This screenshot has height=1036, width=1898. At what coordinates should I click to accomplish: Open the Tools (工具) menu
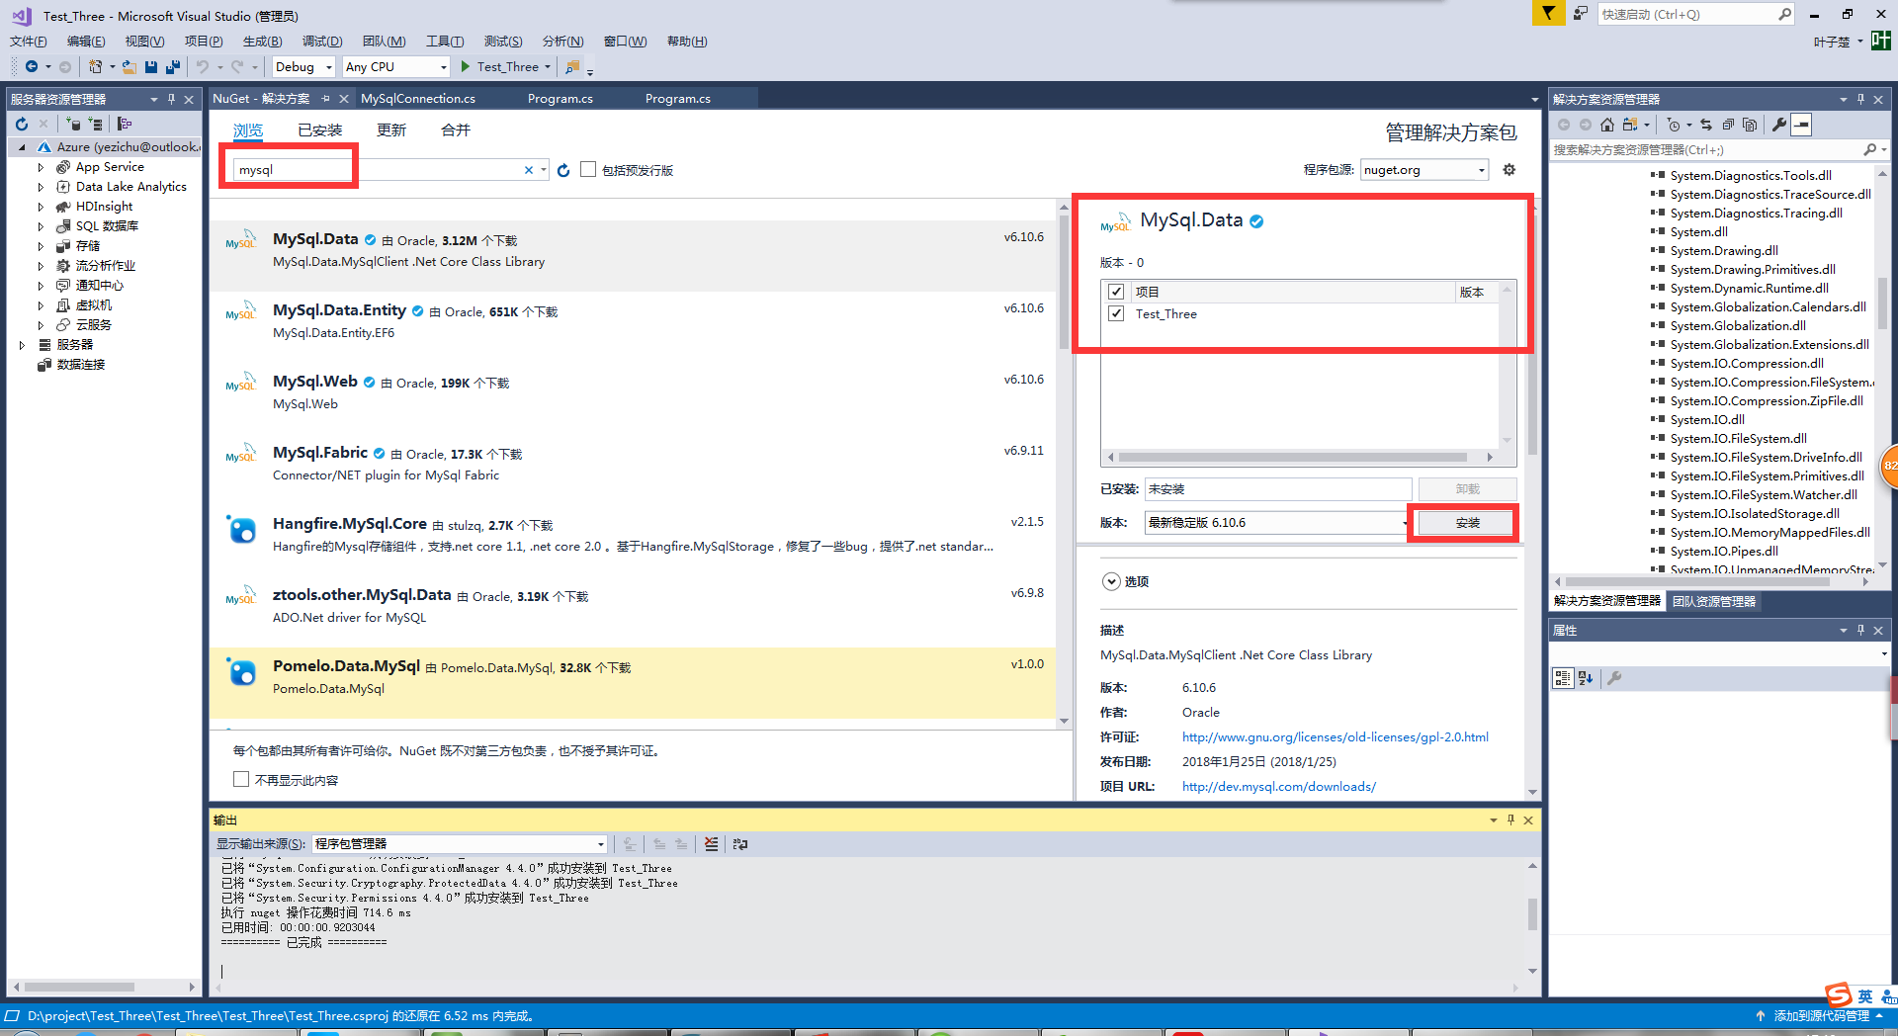(x=445, y=41)
